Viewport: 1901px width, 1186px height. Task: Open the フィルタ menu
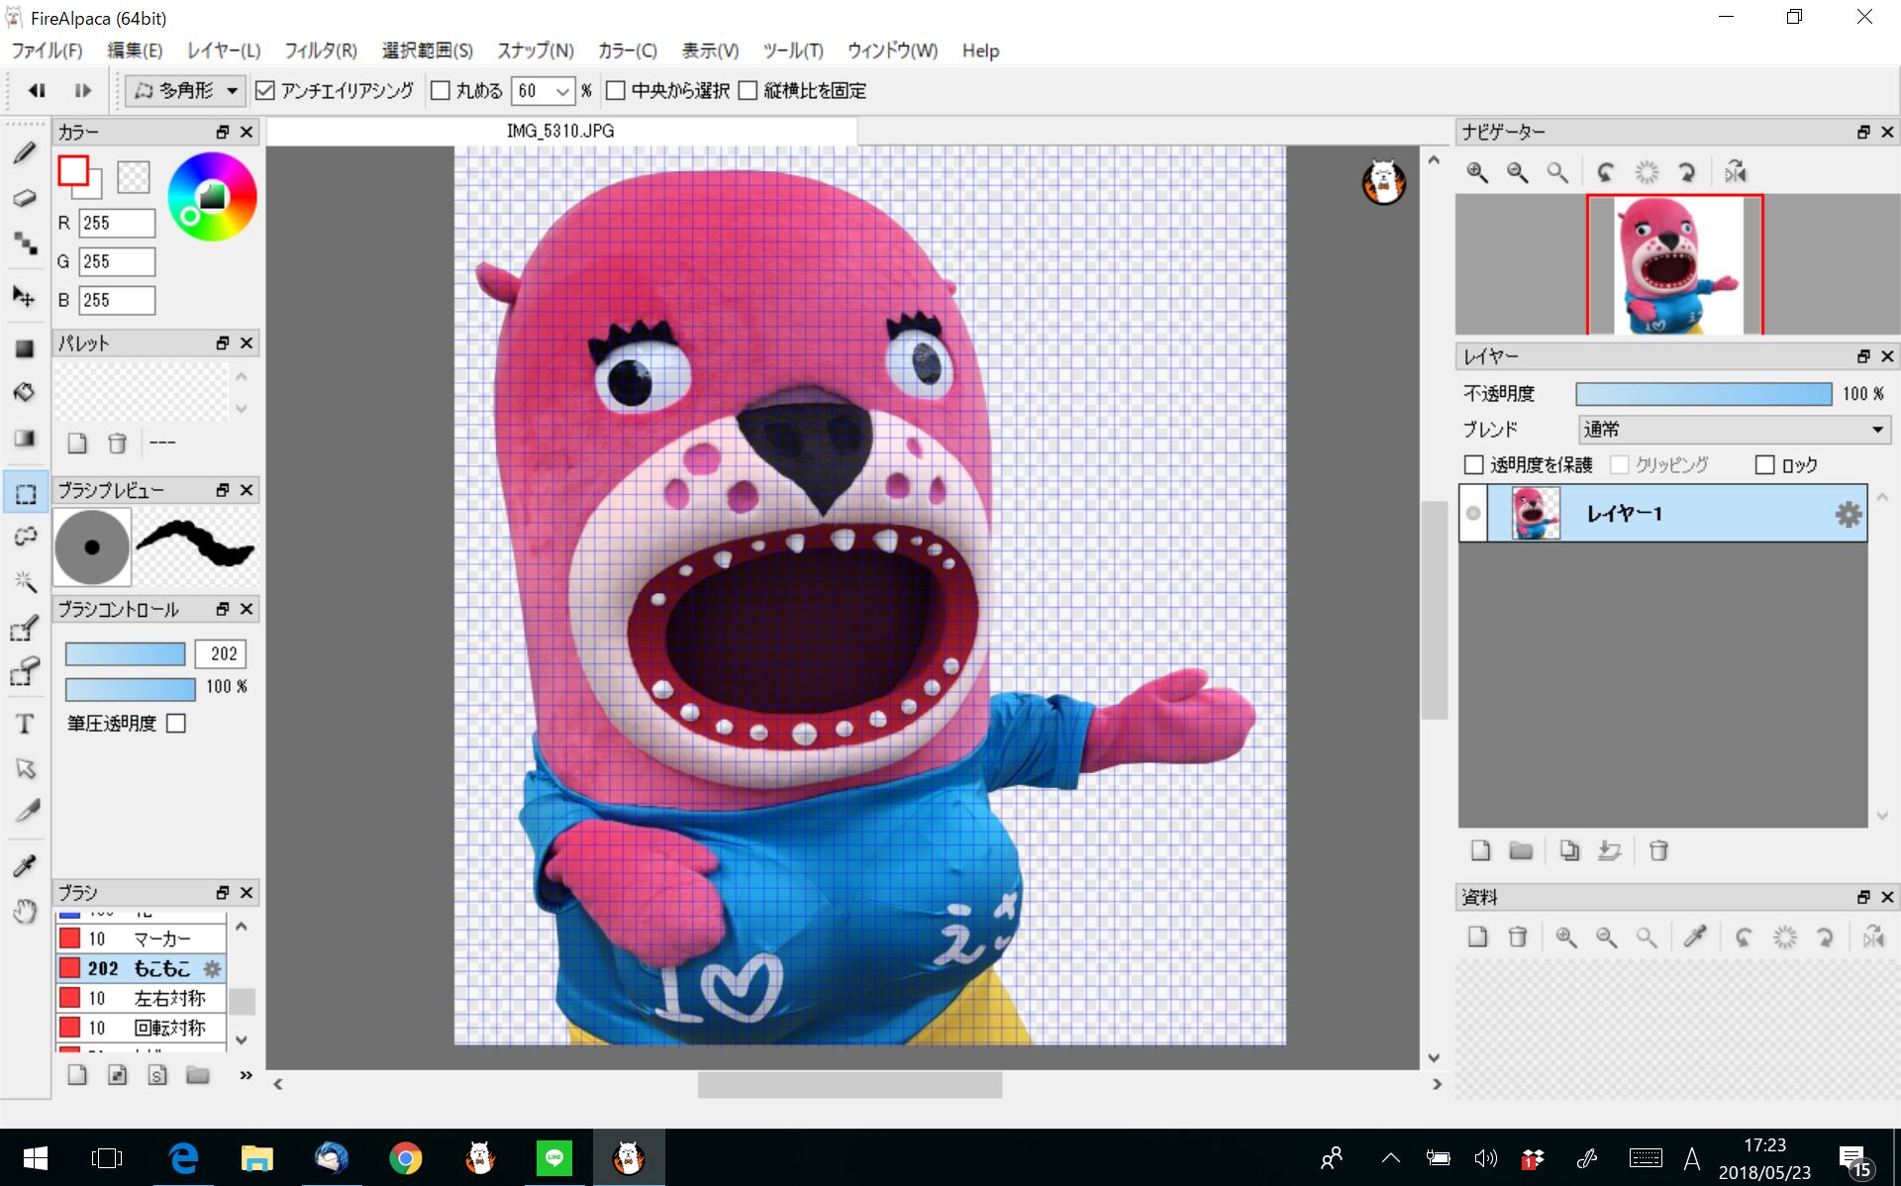[x=321, y=50]
